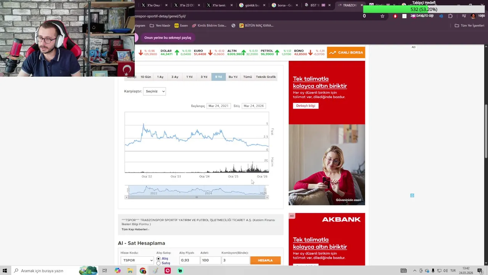Bookmark this page with the star icon
This screenshot has width=488, height=275.
tap(382, 16)
